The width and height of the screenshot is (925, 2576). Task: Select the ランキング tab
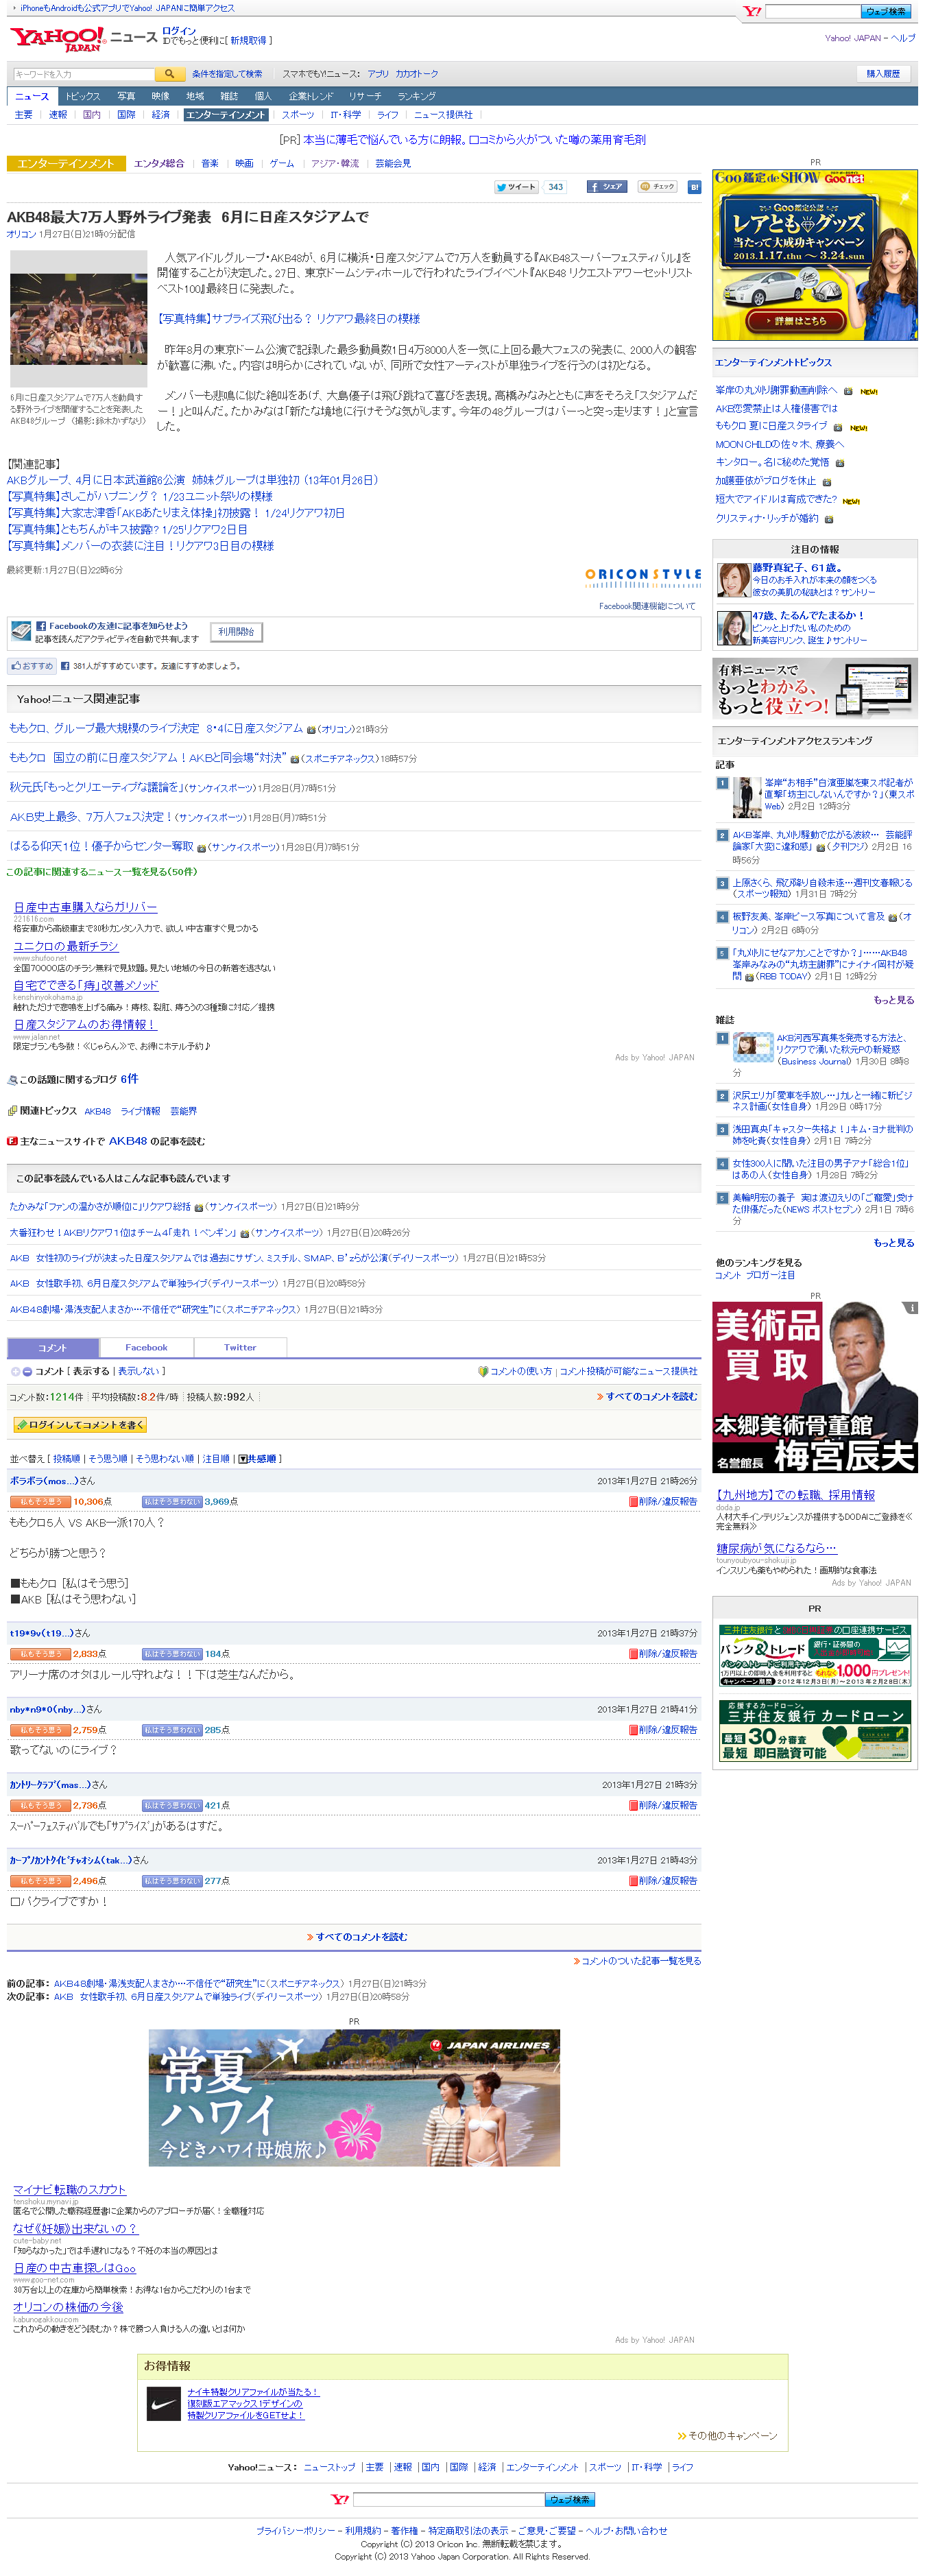[x=416, y=96]
